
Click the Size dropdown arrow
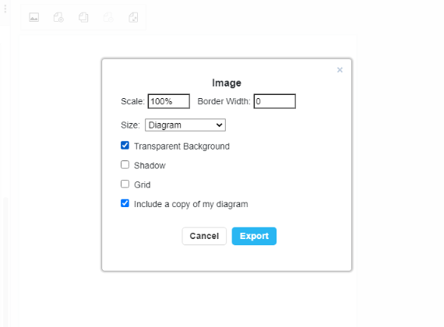pos(219,125)
